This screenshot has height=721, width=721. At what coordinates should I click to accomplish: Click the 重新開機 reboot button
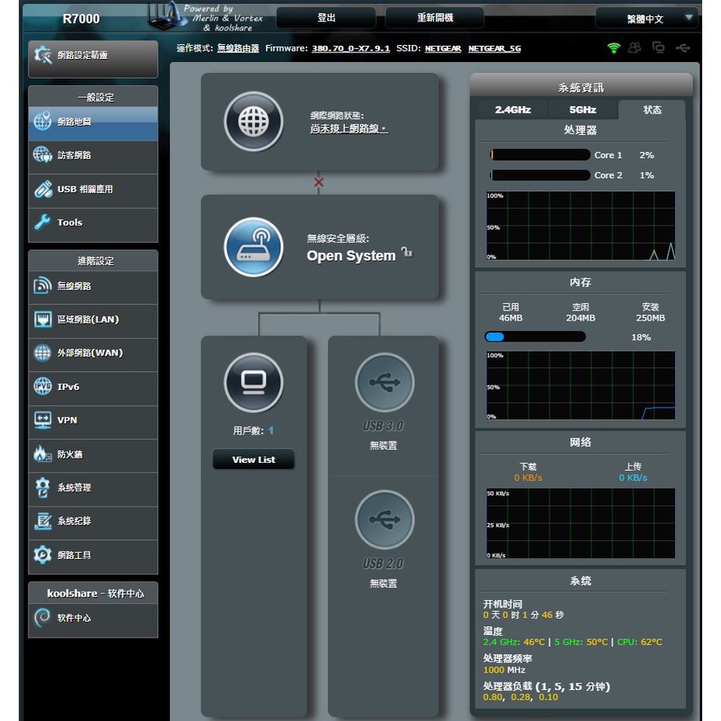click(x=434, y=18)
